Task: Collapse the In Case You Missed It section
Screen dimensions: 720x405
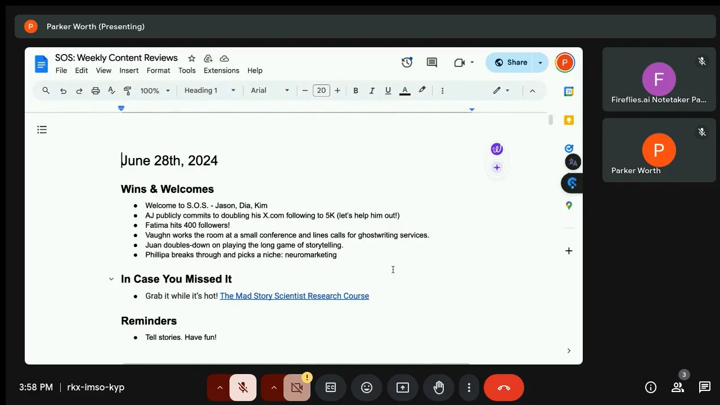Action: 111,279
